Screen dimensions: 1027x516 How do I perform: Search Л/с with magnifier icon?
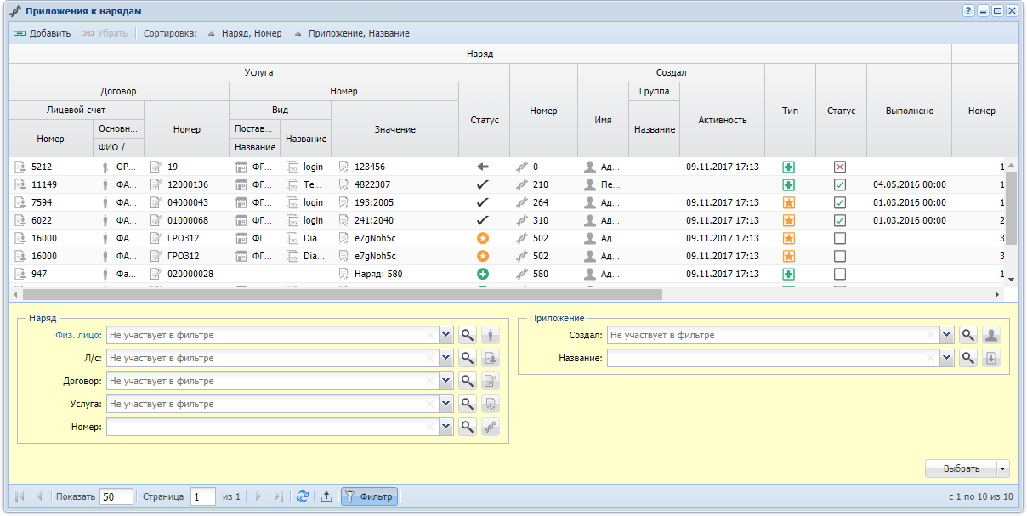click(x=467, y=358)
